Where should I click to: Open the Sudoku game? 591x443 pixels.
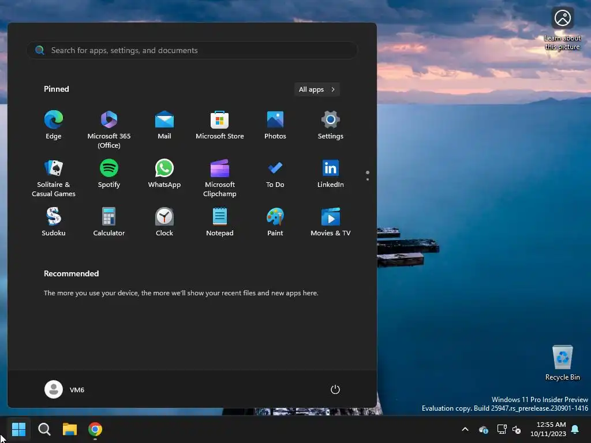54,222
